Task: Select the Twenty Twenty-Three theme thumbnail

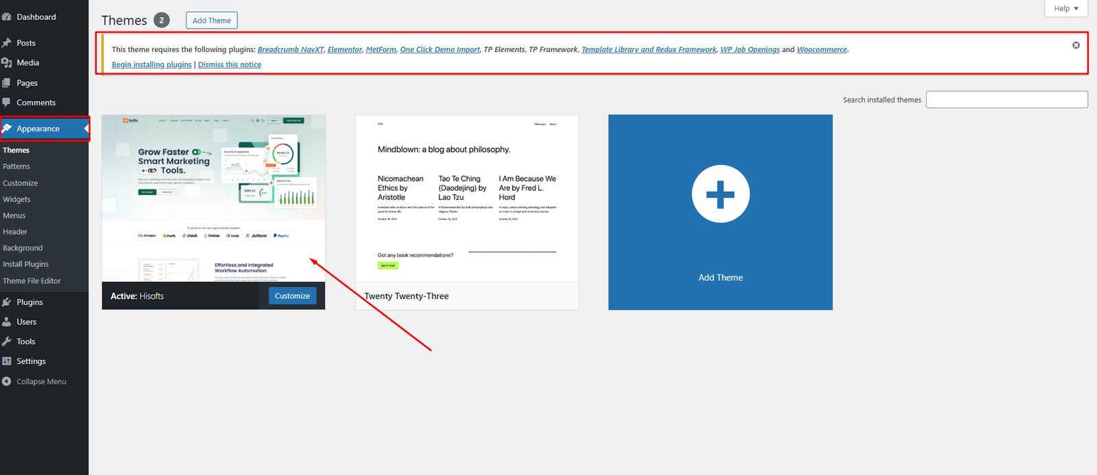Action: tap(466, 198)
